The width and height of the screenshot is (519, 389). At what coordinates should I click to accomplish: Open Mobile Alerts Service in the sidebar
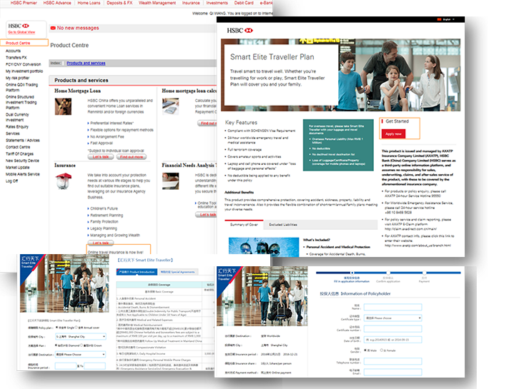(22, 174)
